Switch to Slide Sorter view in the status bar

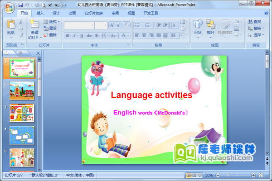coord(194,175)
